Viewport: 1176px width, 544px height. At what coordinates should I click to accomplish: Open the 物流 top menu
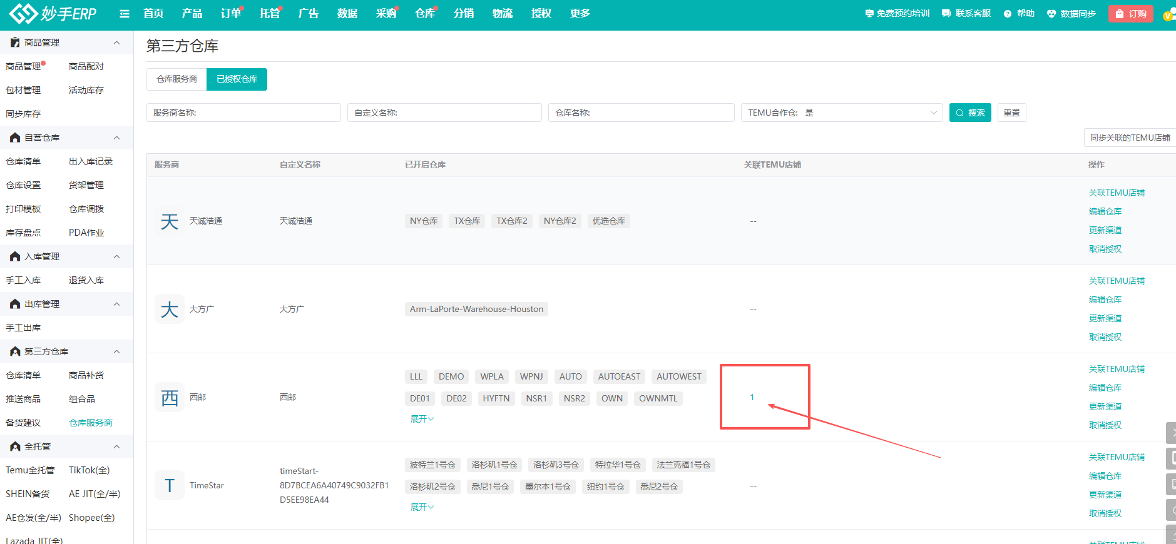pyautogui.click(x=502, y=14)
